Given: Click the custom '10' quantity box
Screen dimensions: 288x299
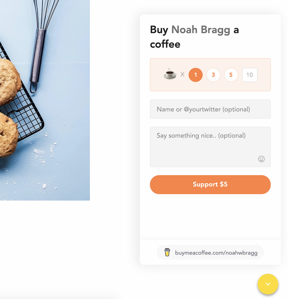Looking at the screenshot, I should (x=249, y=75).
